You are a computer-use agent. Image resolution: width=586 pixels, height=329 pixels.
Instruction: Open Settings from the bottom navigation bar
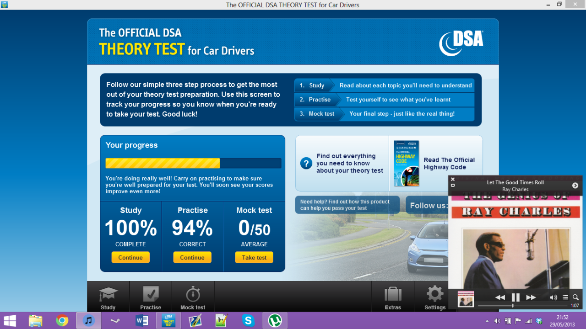click(434, 297)
